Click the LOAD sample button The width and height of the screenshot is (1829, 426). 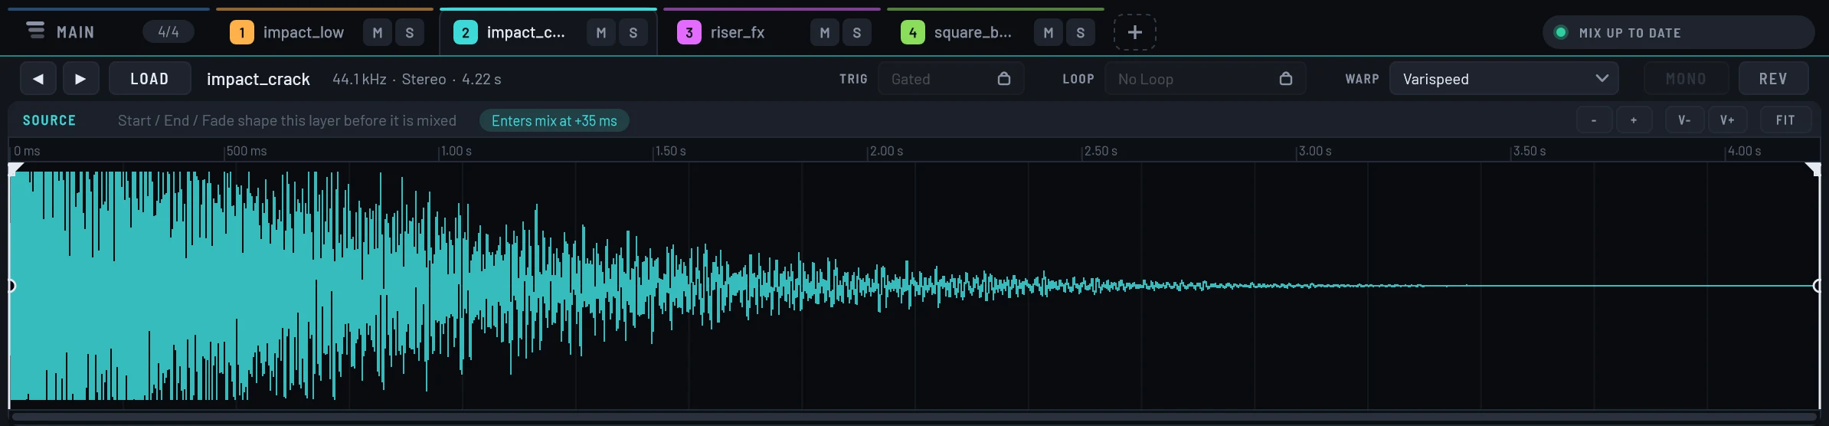pos(149,79)
